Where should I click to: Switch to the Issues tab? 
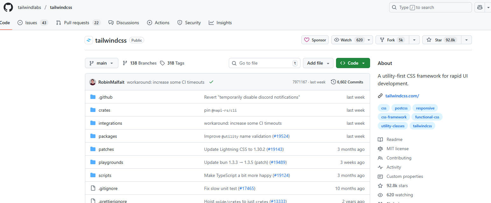click(33, 23)
